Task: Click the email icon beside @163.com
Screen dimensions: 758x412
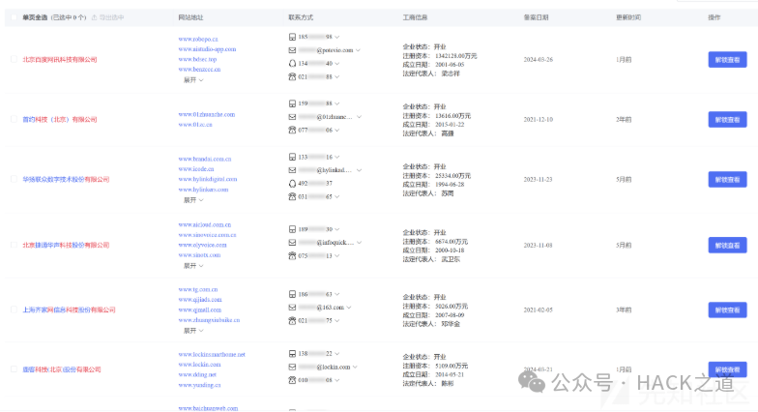Action: [x=292, y=308]
